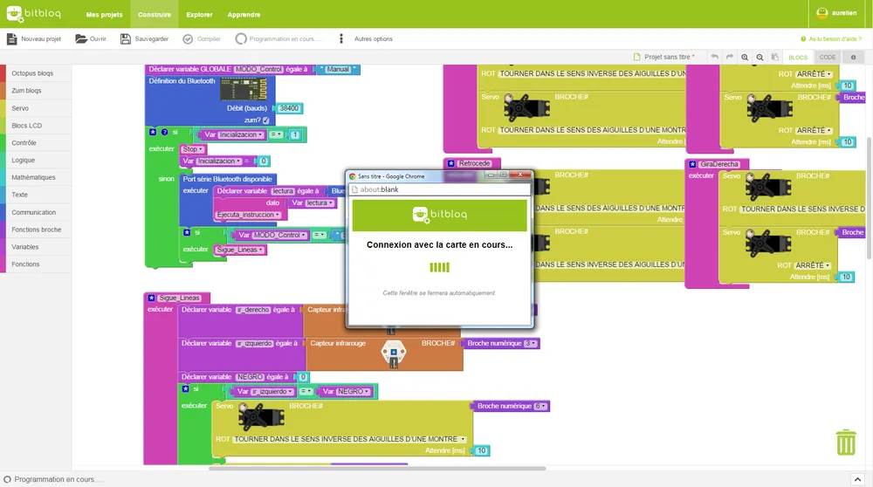Viewport: 873px width, 487px height.
Task: Toggle the zum? checkbox
Action: 266,120
